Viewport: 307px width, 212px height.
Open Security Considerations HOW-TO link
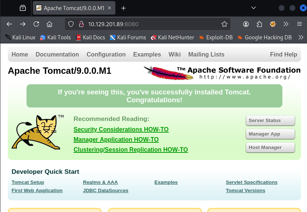pyautogui.click(x=121, y=129)
